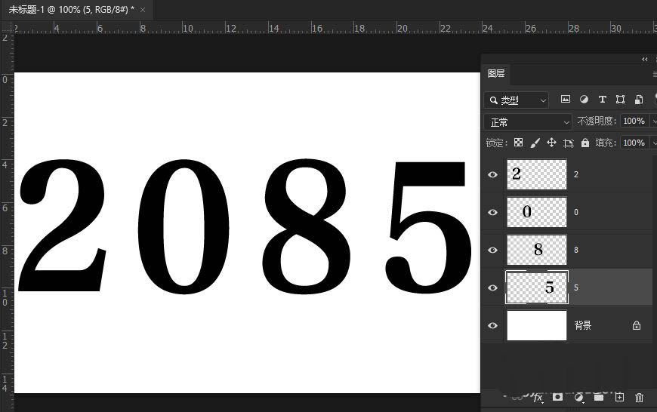Collapse panel with double-arrow icon
Screen dimensions: 657x412
pyautogui.click(x=644, y=60)
